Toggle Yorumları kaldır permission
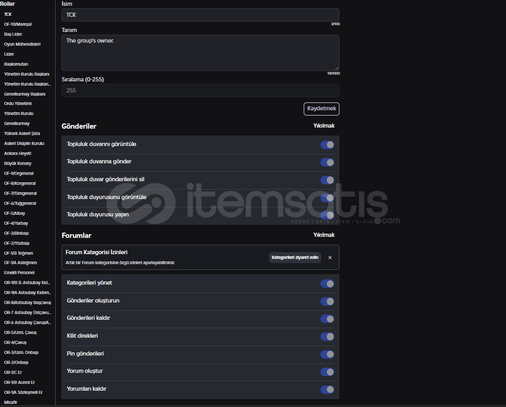Image resolution: width=506 pixels, height=407 pixels. tap(327, 390)
